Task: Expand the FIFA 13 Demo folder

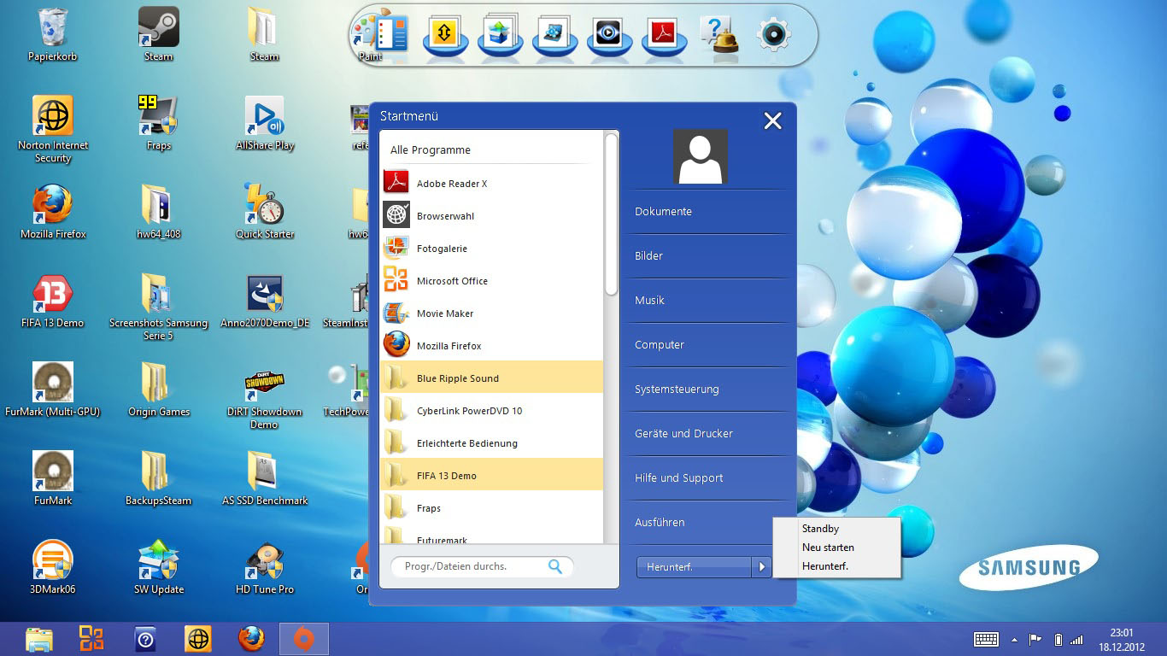Action: click(446, 476)
